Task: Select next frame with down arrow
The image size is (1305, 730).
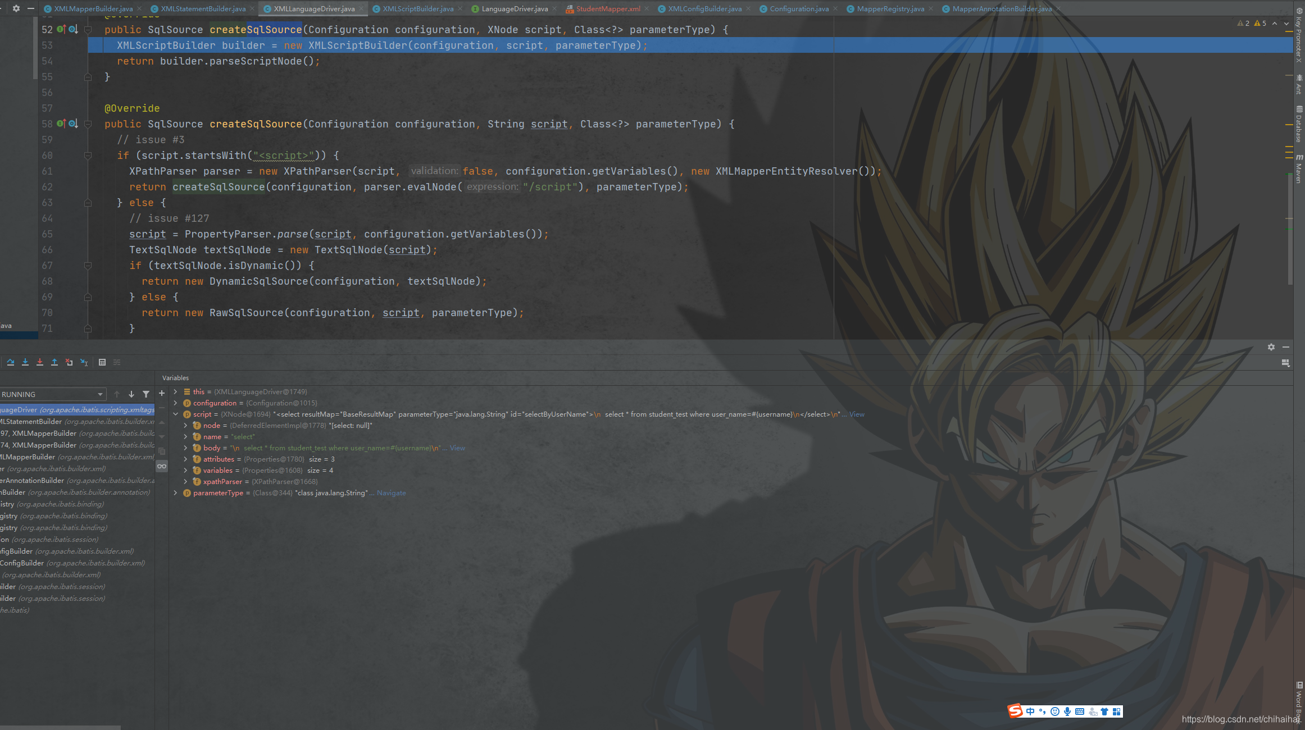Action: click(x=131, y=394)
